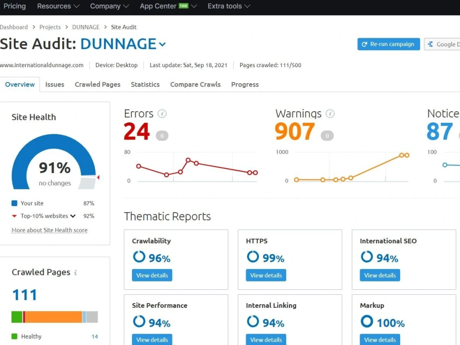Click the Warnings info icon
The image size is (460, 345).
pyautogui.click(x=330, y=114)
